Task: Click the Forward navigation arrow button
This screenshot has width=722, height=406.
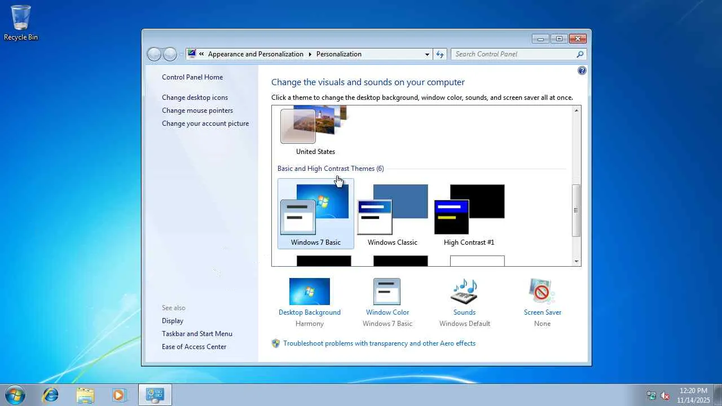Action: [170, 54]
